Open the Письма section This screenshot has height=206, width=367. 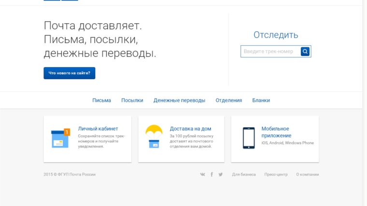tap(101, 100)
